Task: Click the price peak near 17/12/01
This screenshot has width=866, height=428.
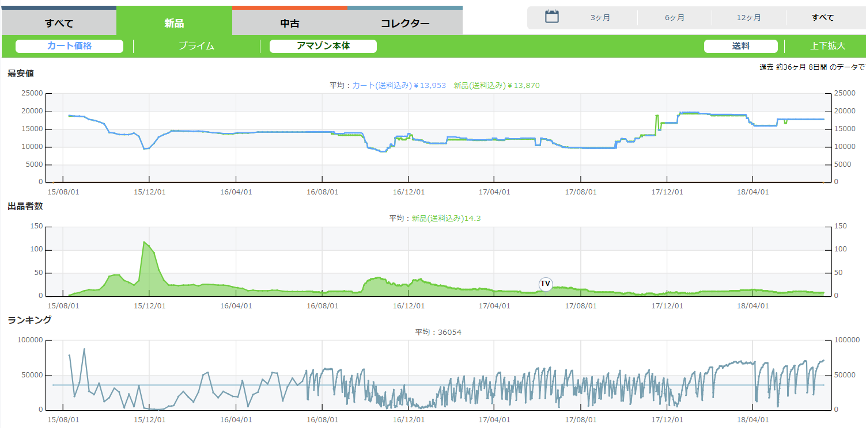Action: pyautogui.click(x=656, y=116)
